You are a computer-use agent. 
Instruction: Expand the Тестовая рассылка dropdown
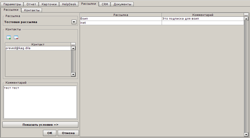click(x=74, y=22)
